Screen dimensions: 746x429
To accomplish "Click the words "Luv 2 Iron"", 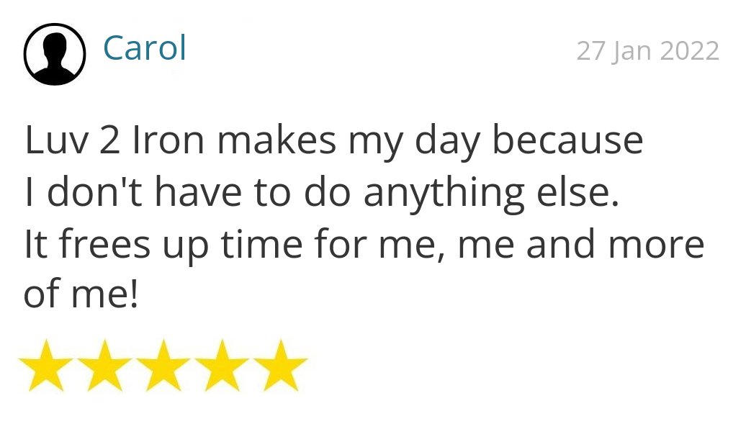I will click(x=114, y=140).
